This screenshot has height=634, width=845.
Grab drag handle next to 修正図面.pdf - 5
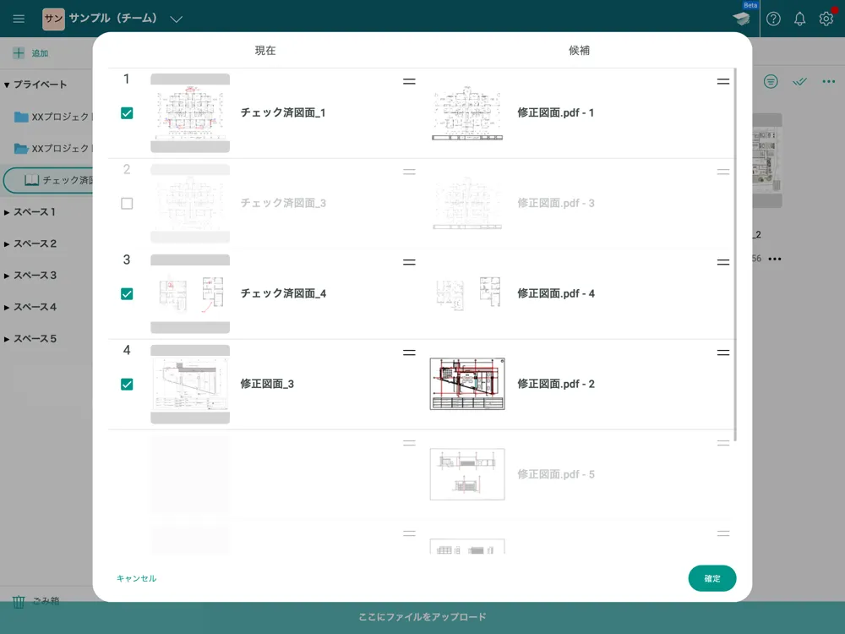pyautogui.click(x=723, y=443)
